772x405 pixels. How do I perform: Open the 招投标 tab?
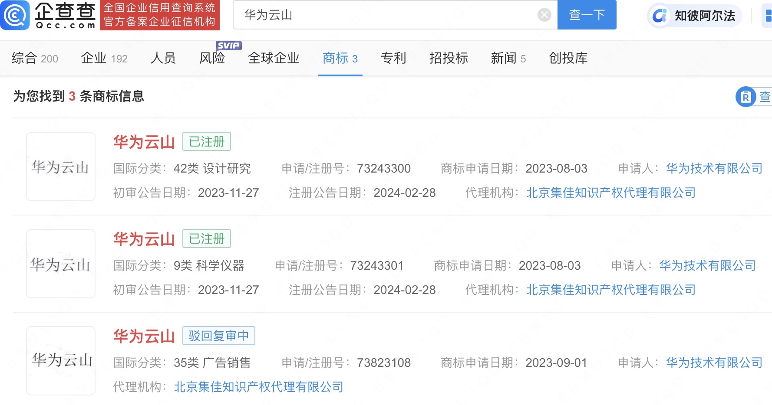(449, 58)
